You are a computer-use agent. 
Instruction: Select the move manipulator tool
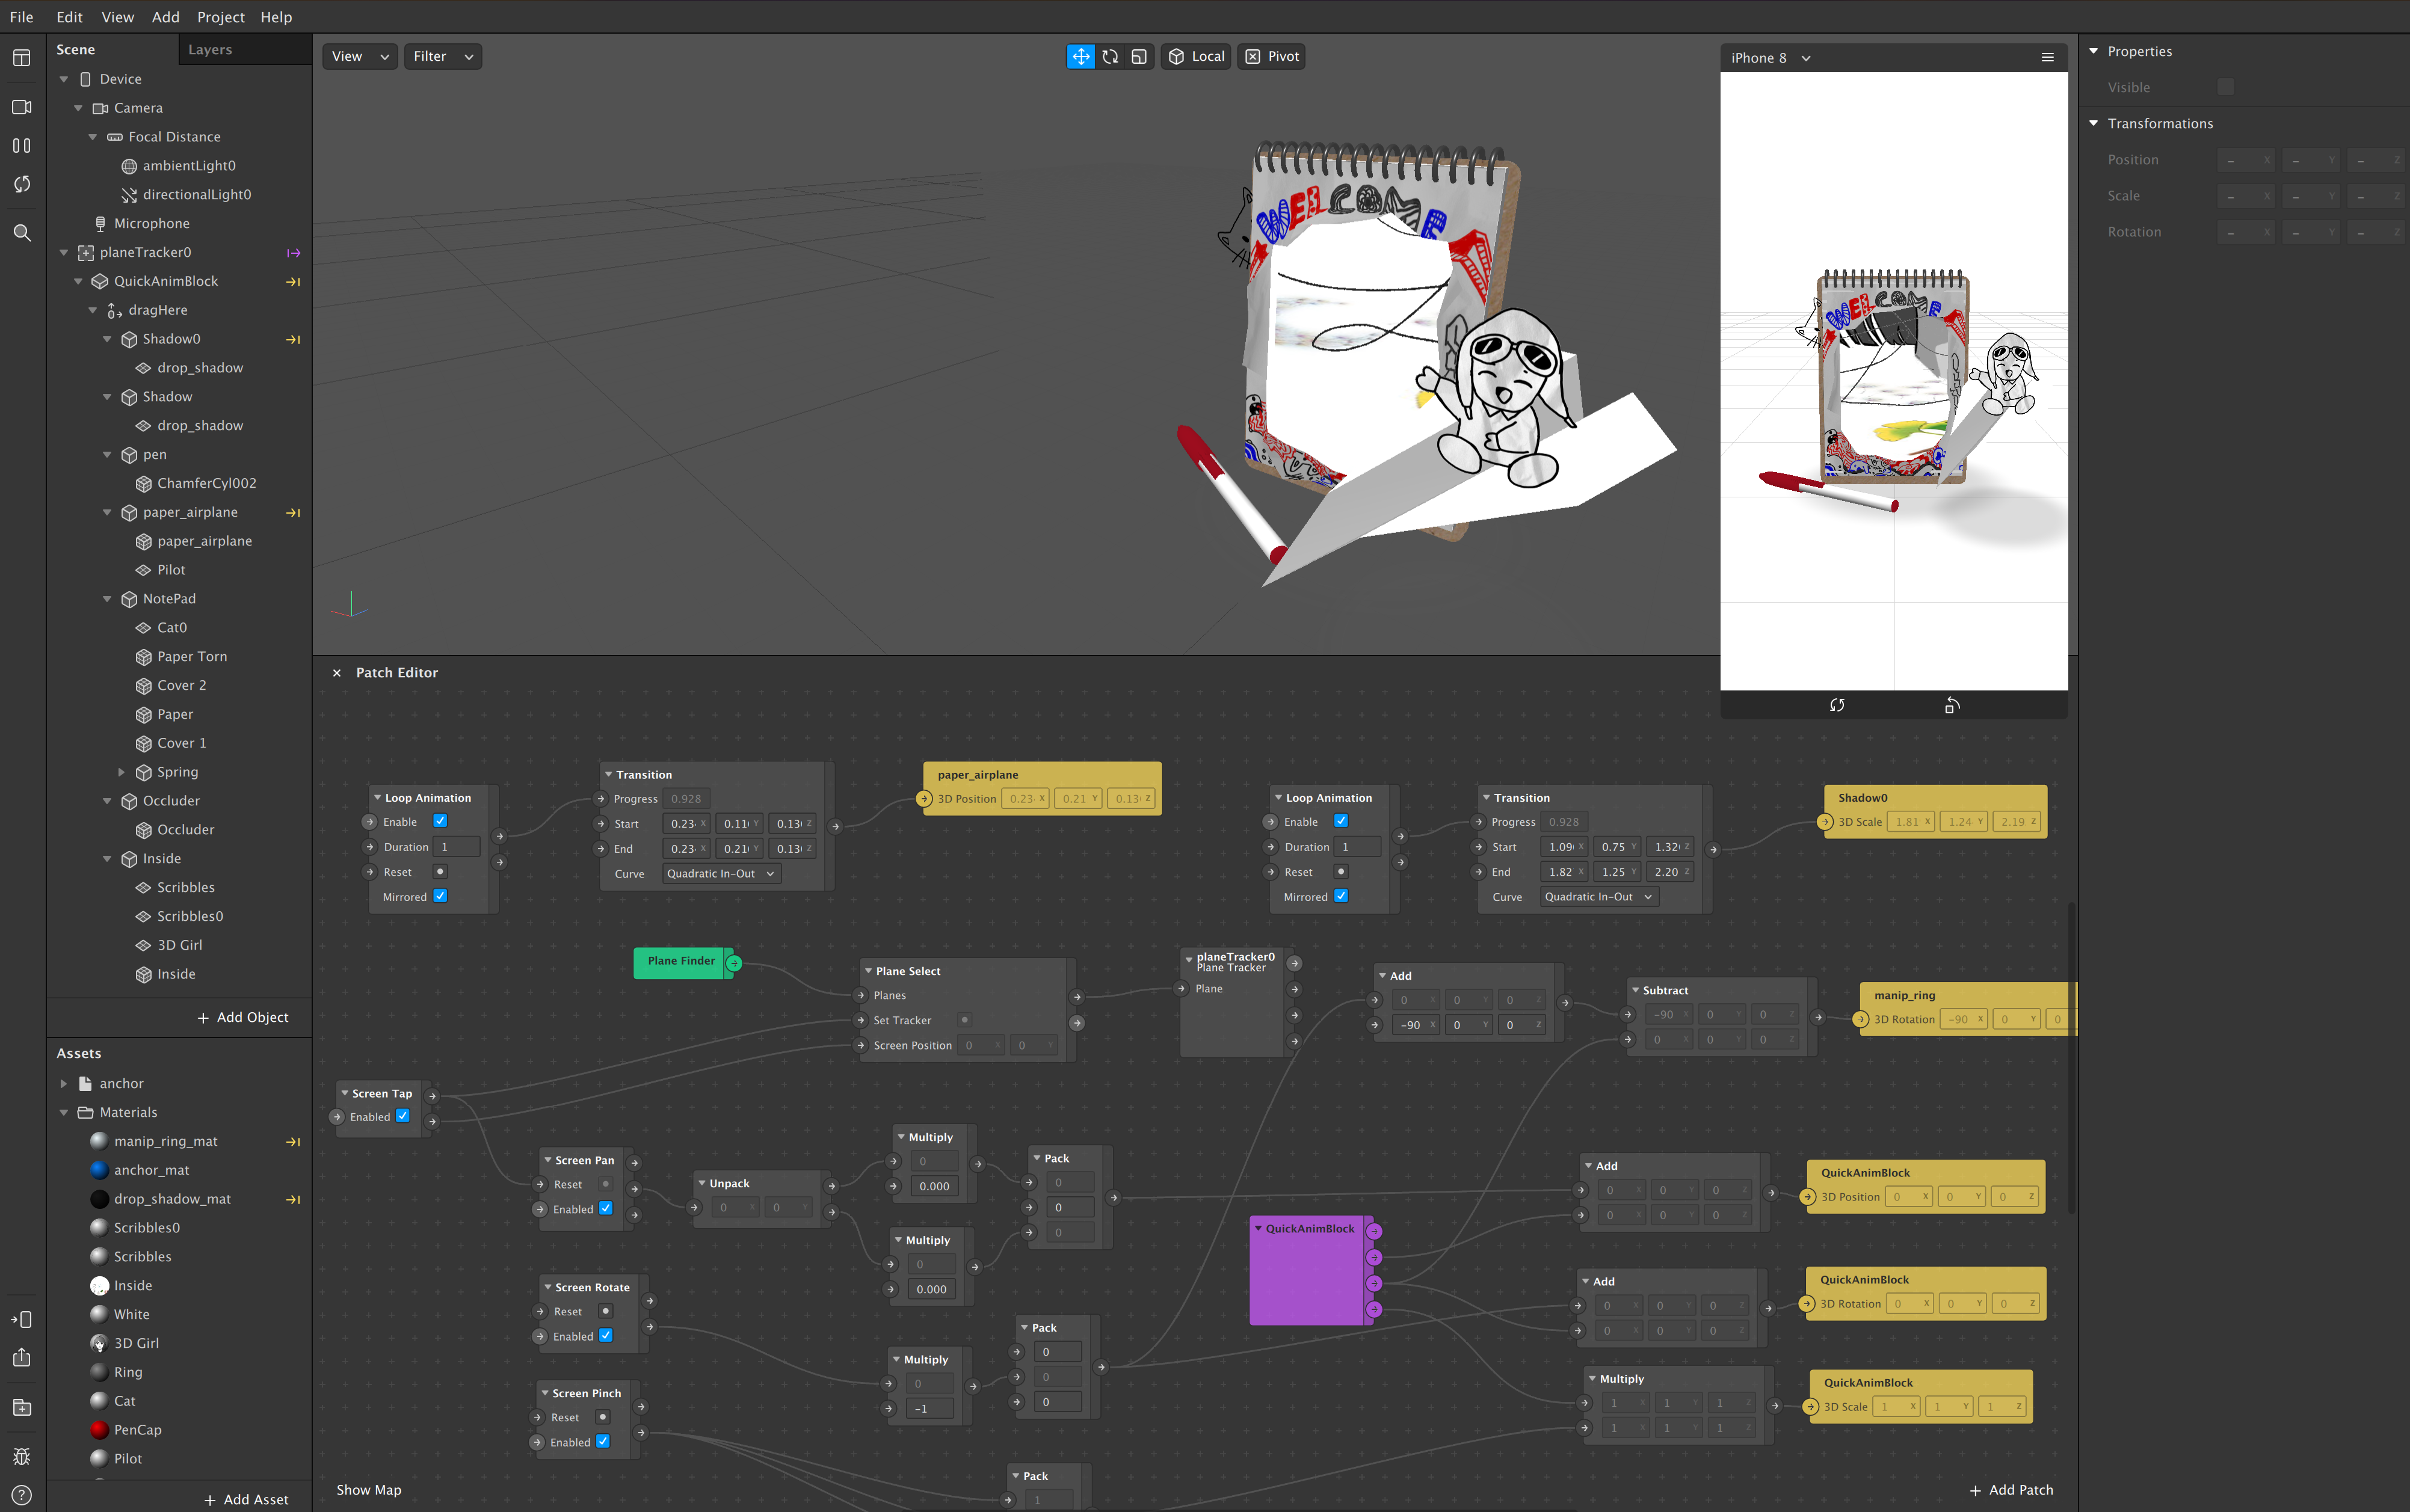coord(1080,57)
